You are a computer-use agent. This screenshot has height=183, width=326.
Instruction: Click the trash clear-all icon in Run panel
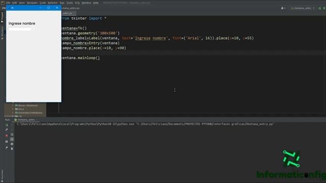pyautogui.click(x=12, y=149)
